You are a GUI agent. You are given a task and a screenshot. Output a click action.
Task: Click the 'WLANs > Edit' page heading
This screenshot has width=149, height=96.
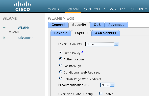61,18
